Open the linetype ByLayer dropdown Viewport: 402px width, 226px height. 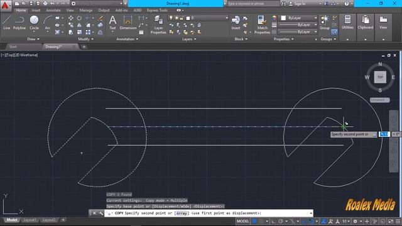pyautogui.click(x=298, y=32)
